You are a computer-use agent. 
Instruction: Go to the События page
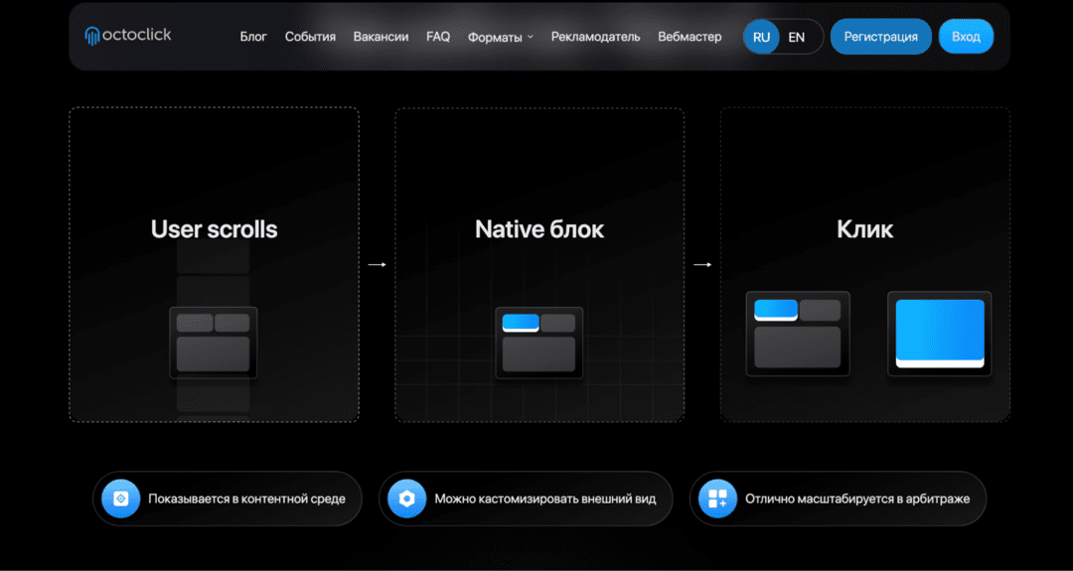[x=310, y=37]
